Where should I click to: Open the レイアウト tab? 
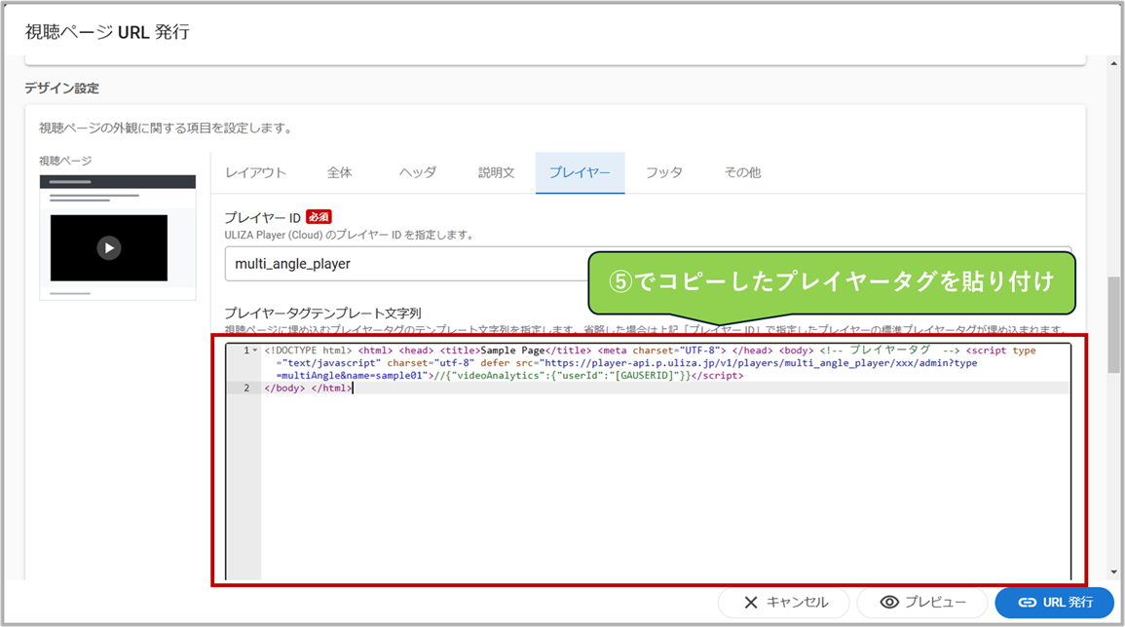click(x=255, y=173)
